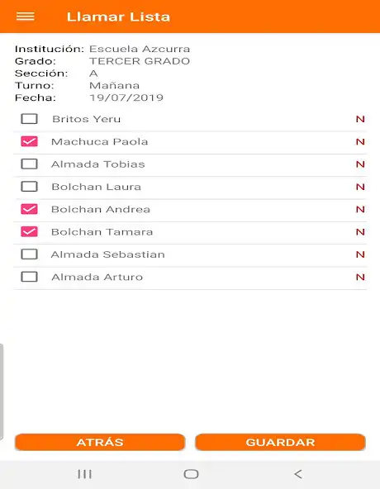Screen dimensions: 380x489
Task: Tap the Android recent apps icon
Action: (84, 474)
